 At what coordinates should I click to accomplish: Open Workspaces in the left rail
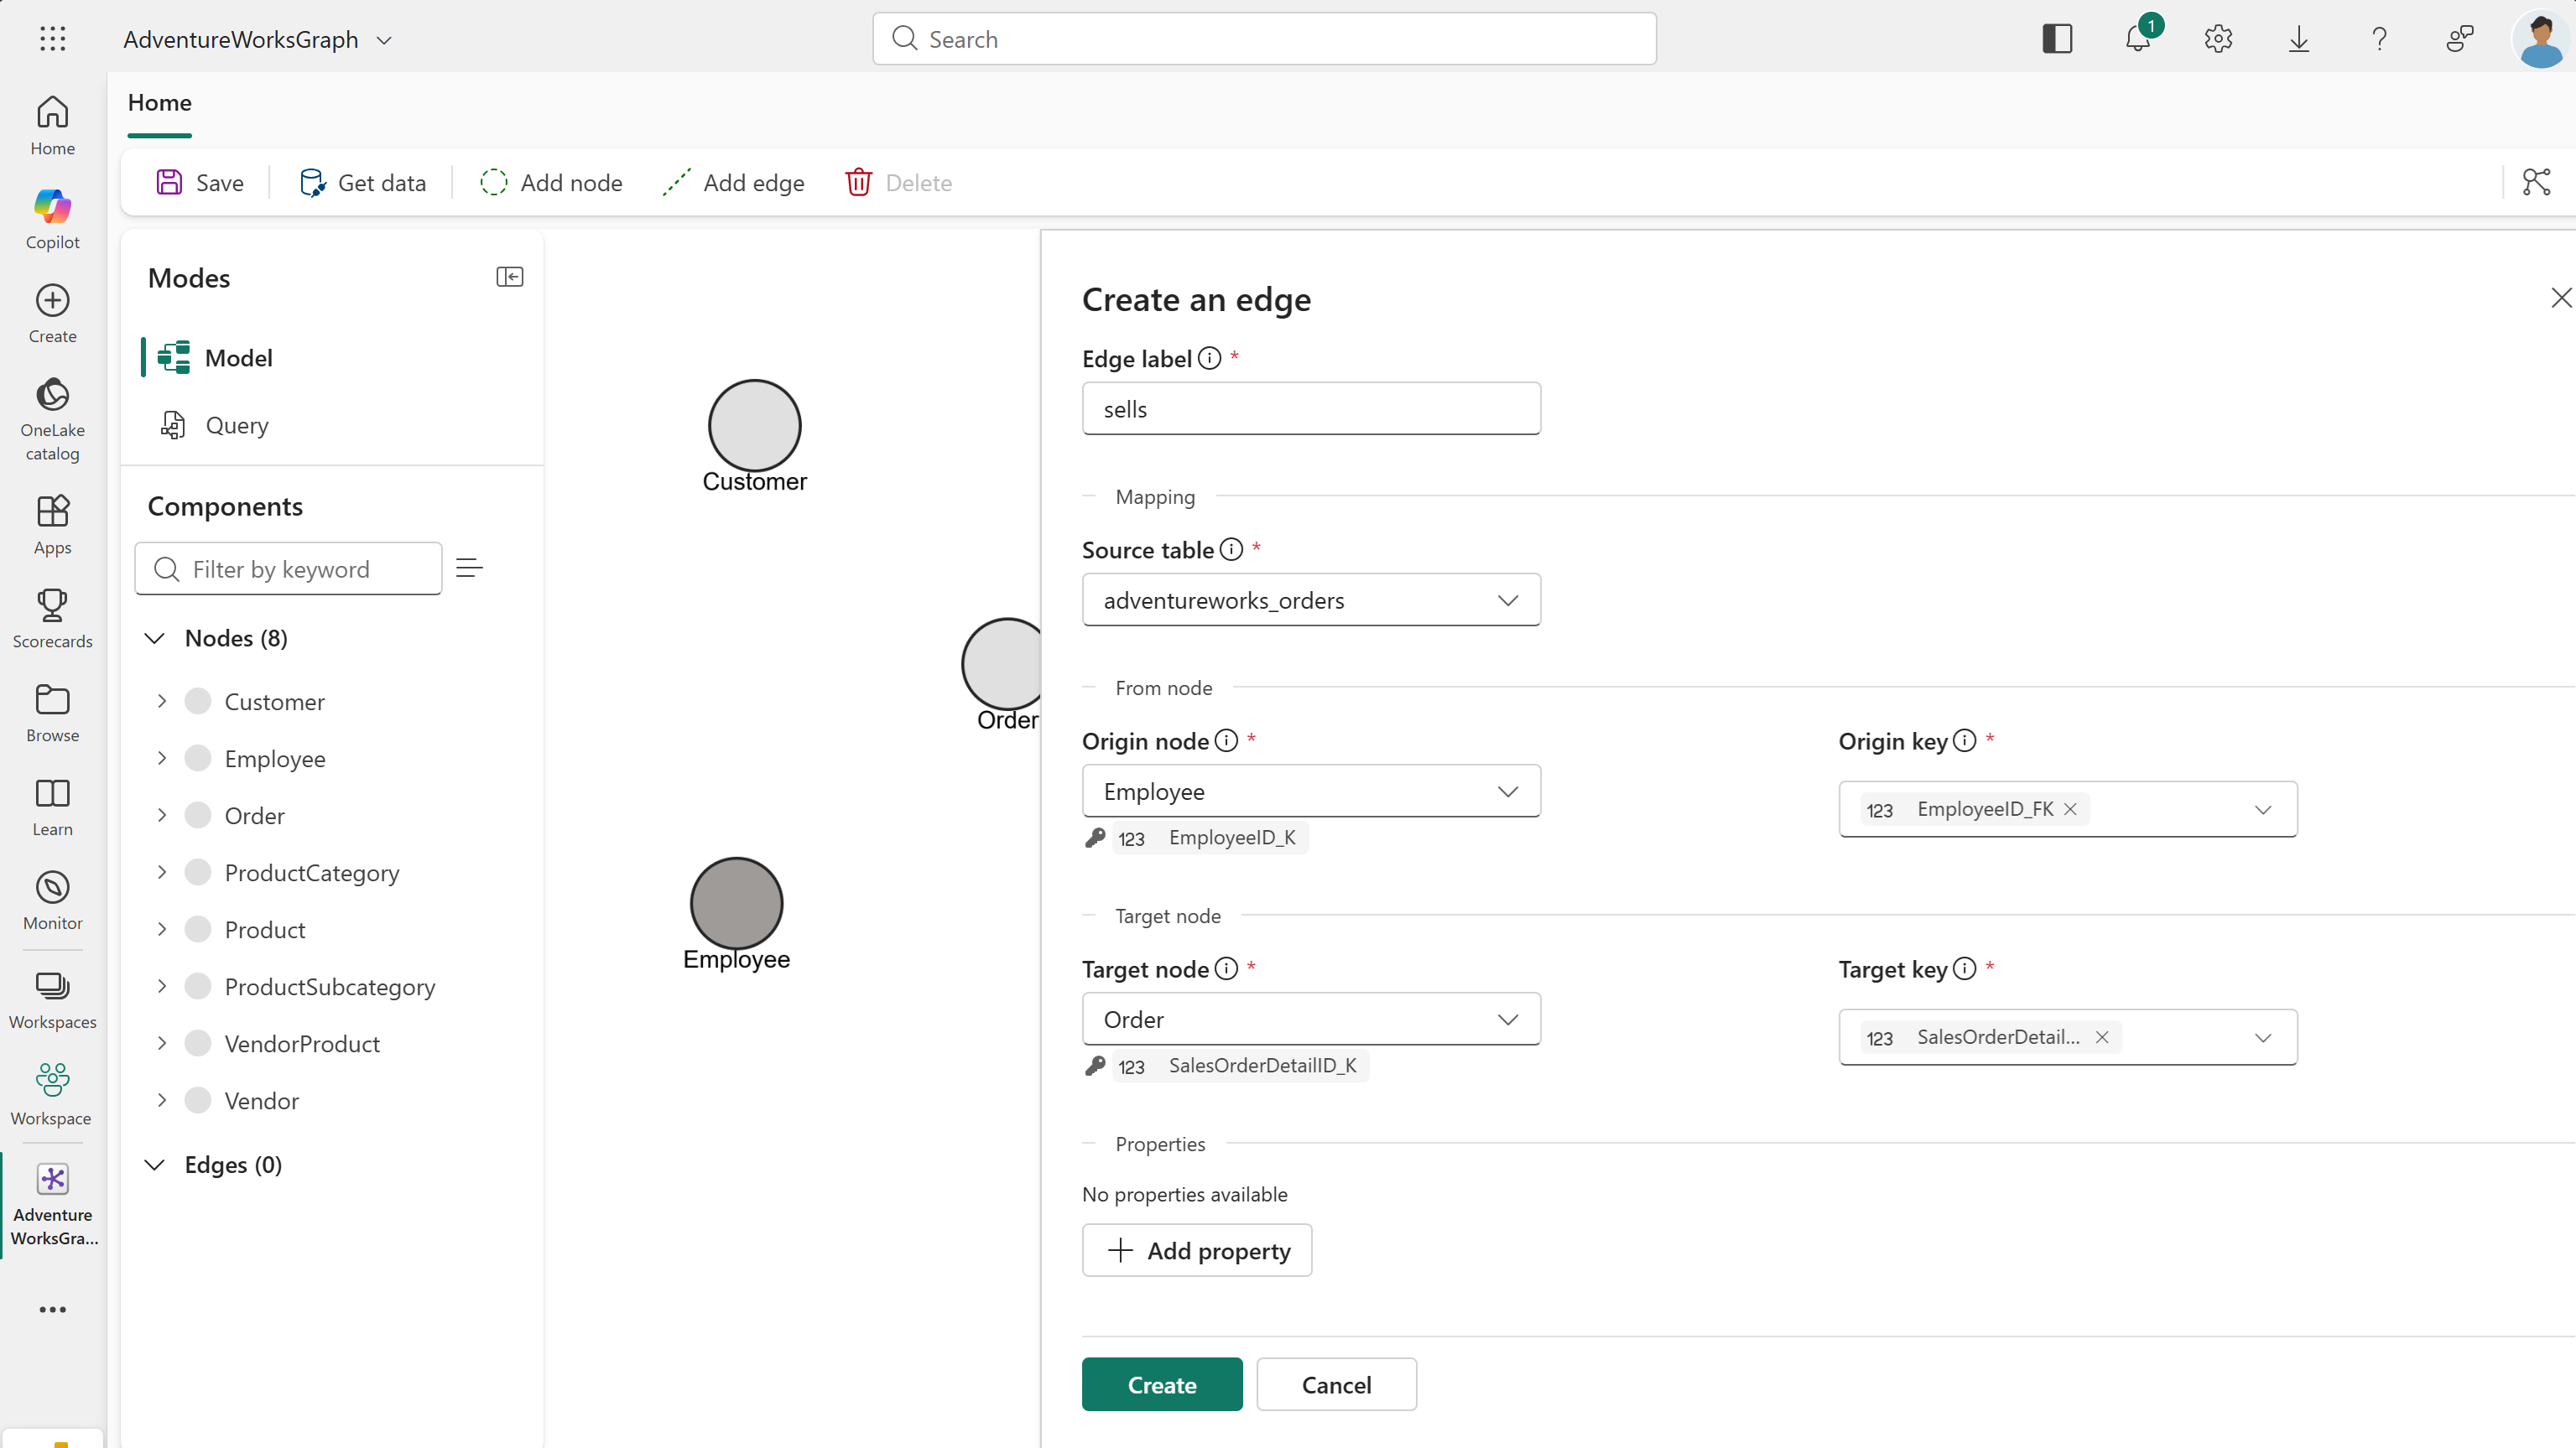53,1000
